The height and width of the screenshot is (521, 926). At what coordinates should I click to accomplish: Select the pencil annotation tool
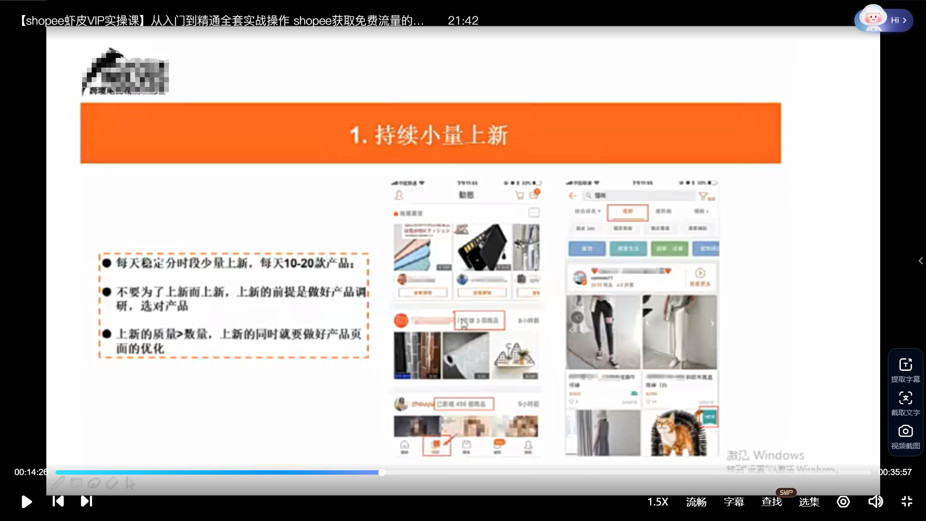pos(58,483)
